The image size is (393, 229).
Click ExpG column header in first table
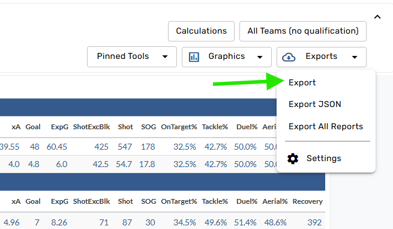click(59, 127)
